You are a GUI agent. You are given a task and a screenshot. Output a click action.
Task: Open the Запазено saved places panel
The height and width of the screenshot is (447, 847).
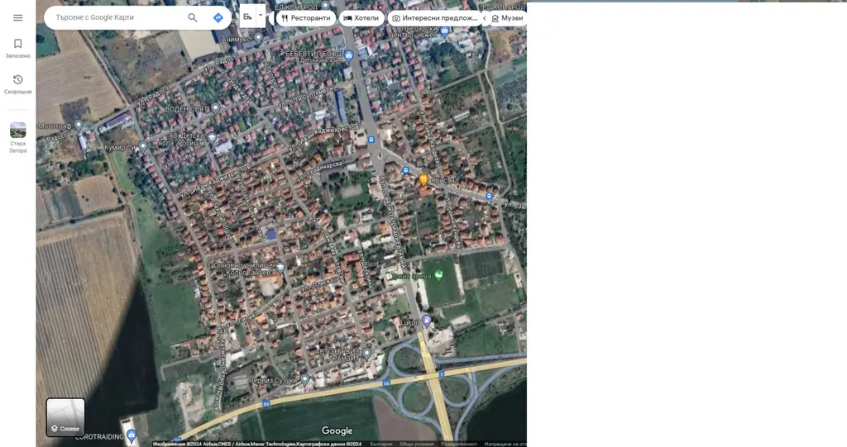(x=17, y=48)
